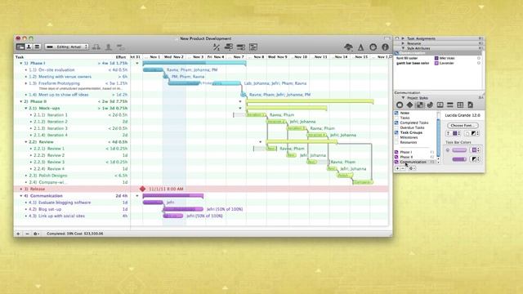
Task: Click the Level resources icon
Action: 217,47
